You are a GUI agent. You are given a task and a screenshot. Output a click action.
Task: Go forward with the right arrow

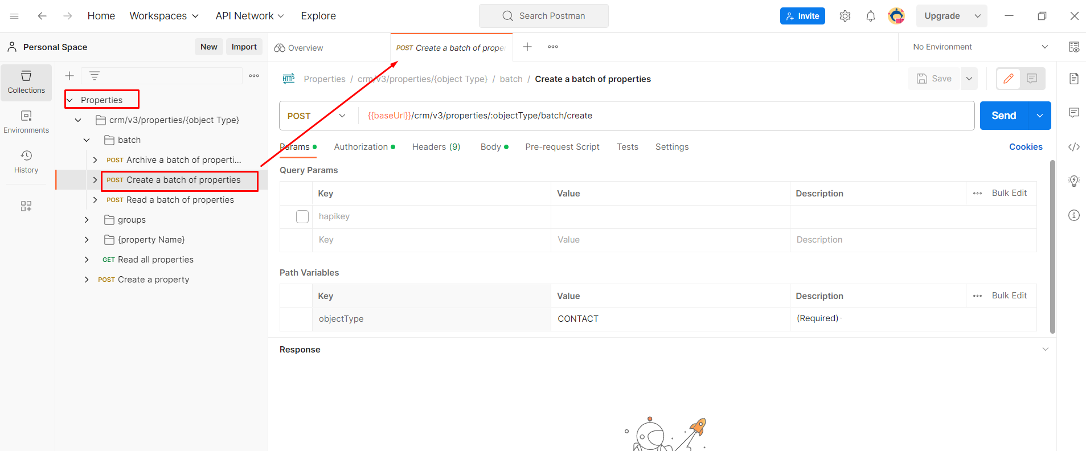pos(68,16)
